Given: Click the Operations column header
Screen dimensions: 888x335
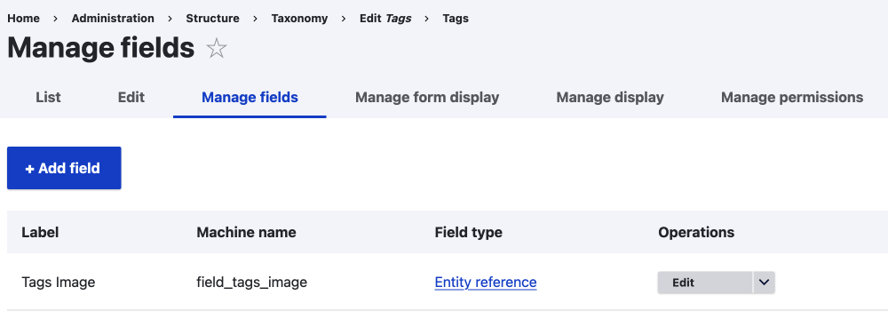Looking at the screenshot, I should tap(696, 233).
